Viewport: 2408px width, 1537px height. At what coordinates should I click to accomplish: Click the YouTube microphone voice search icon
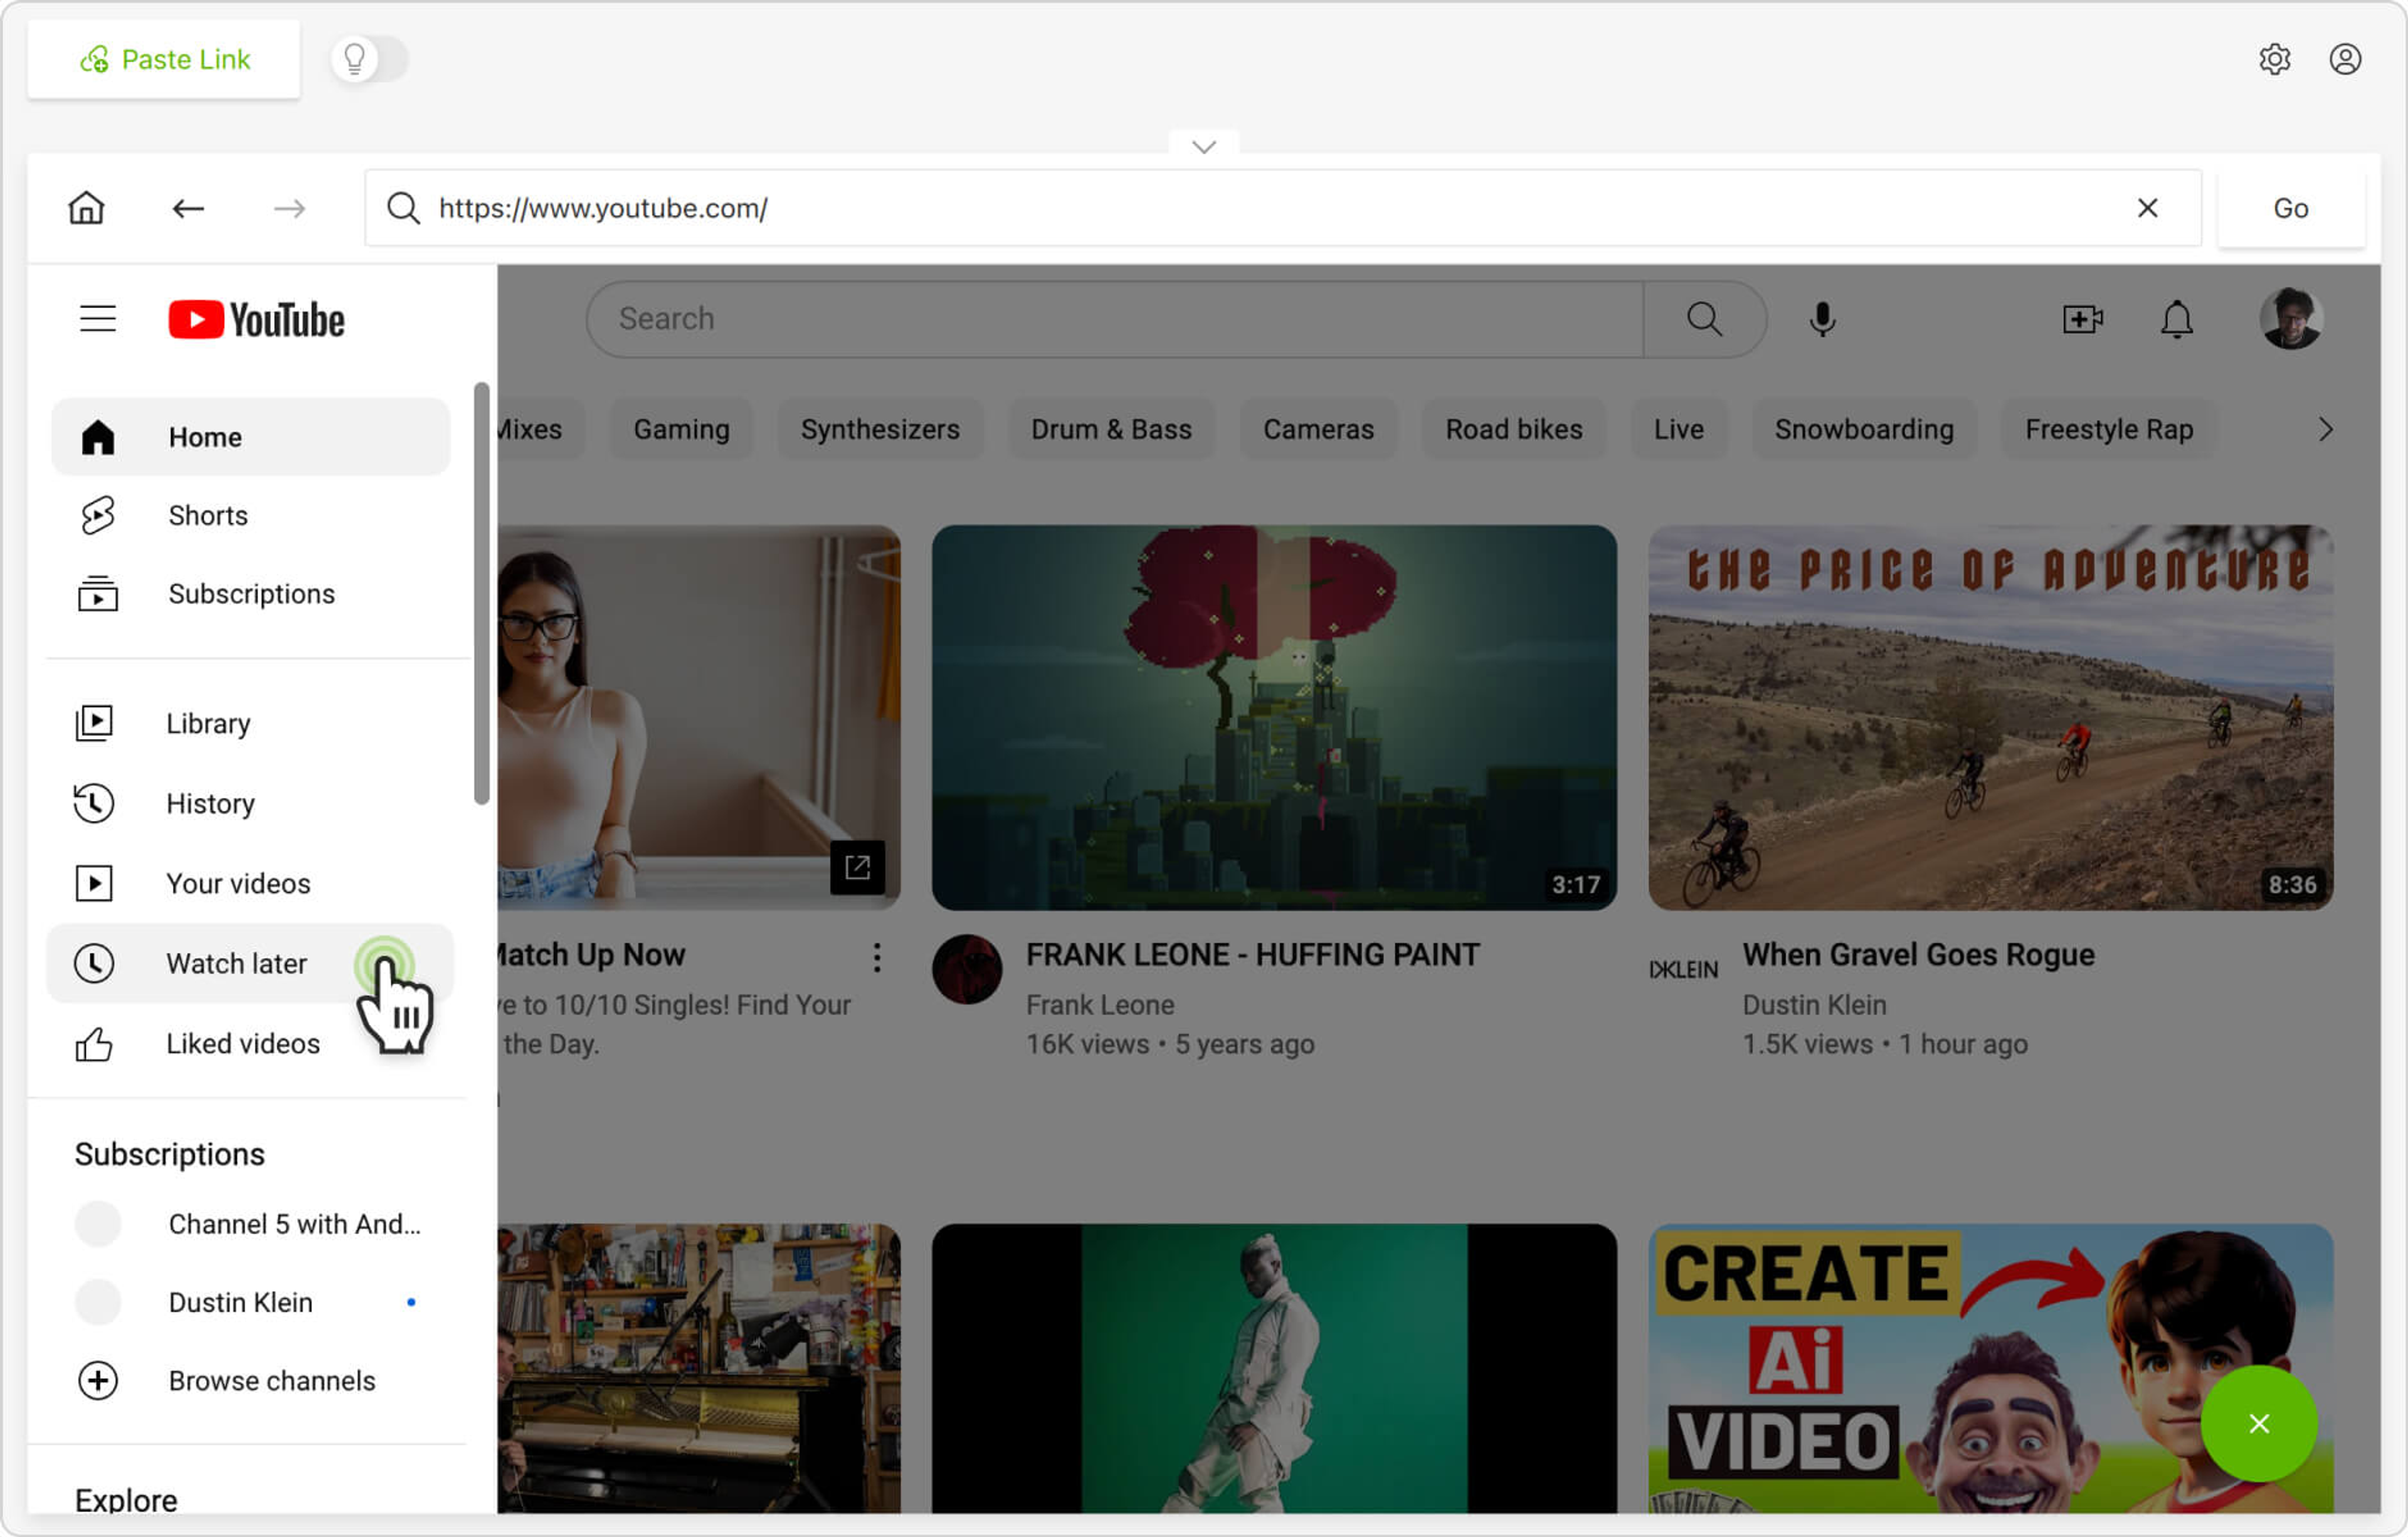pos(1822,319)
